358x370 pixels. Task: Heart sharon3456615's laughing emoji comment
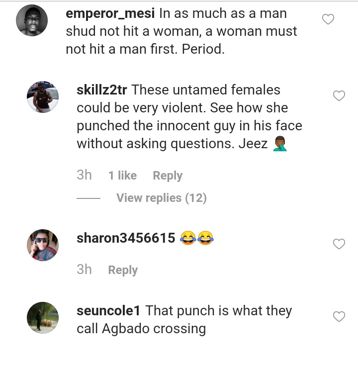click(x=339, y=244)
